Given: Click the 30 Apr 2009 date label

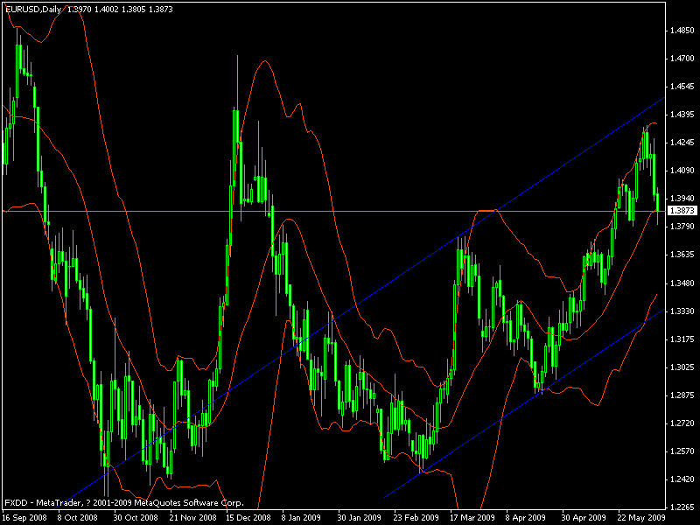Looking at the screenshot, I should [584, 518].
